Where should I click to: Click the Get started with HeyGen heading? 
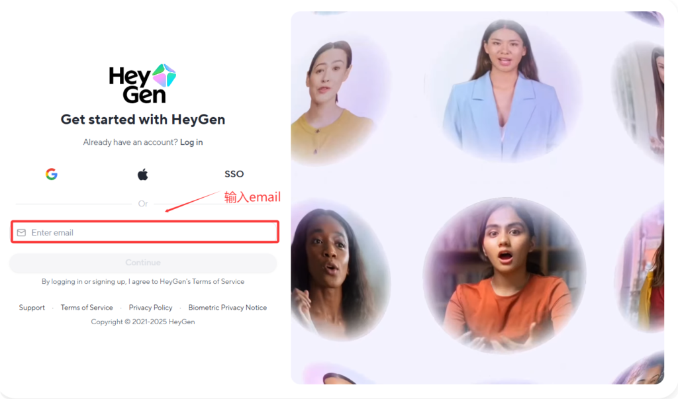[x=143, y=119]
